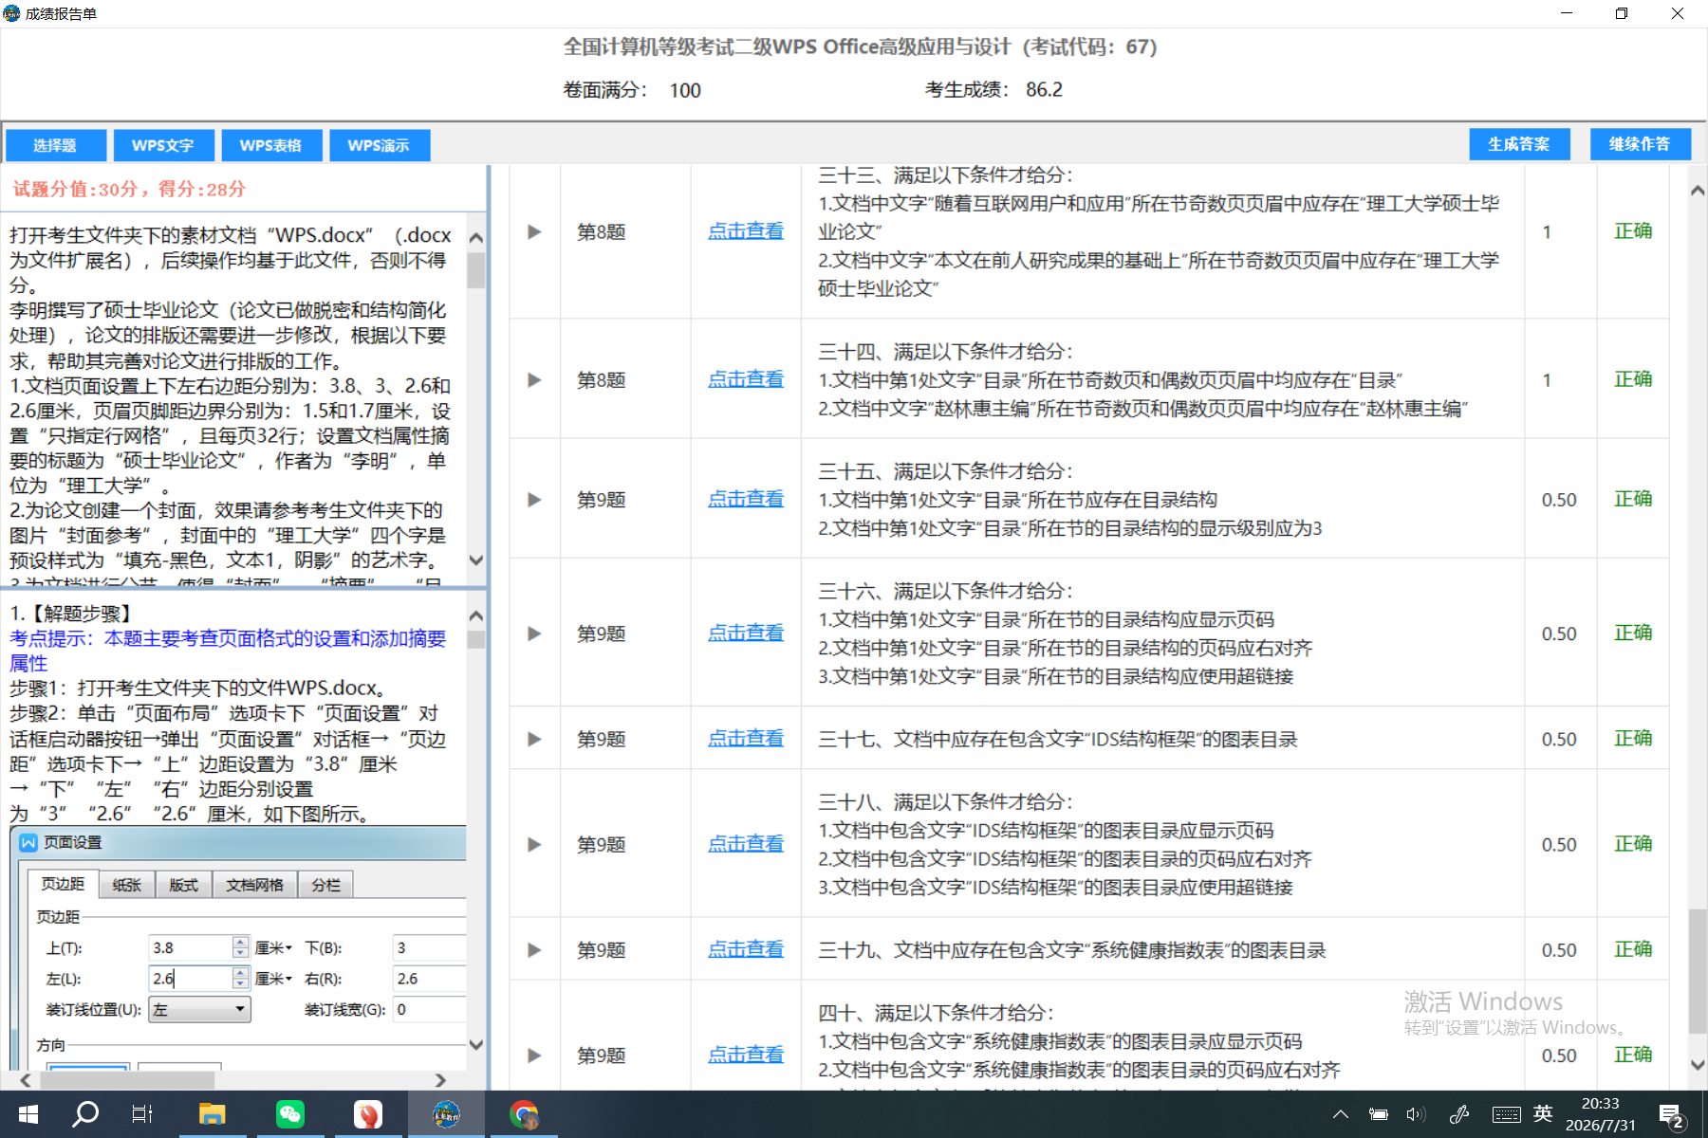Click the 解题步骤 panel's scroll-down arrow
The image size is (1708, 1138).
tap(476, 1045)
